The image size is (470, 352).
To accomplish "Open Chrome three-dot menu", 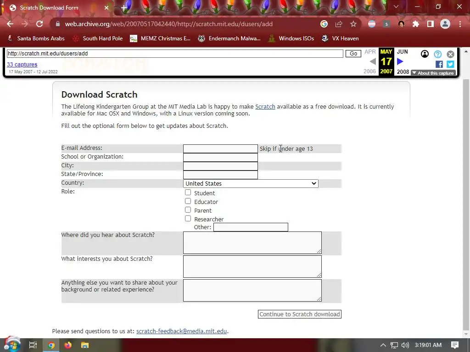I will [x=460, y=24].
